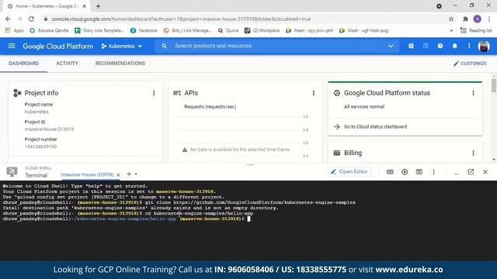Open the Reading list
This screenshot has width=497, height=279.
pos(476,31)
